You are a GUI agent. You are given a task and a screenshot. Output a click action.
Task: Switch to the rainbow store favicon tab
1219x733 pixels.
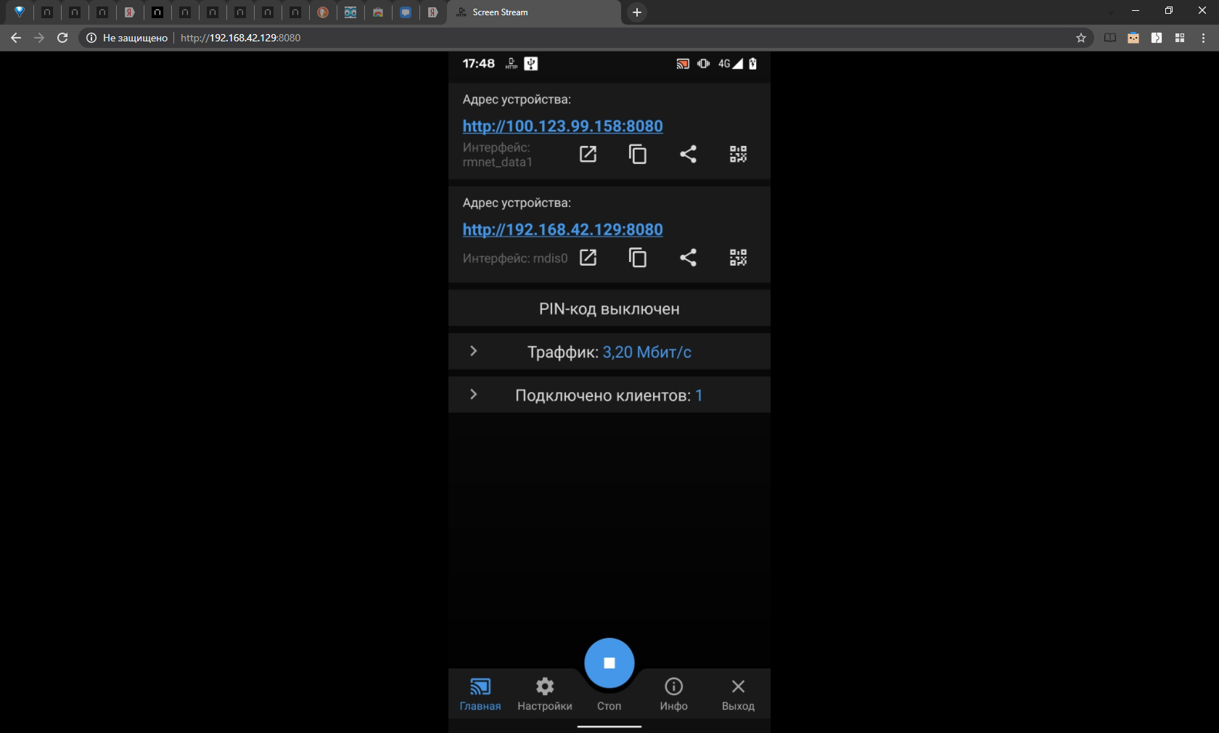378,12
